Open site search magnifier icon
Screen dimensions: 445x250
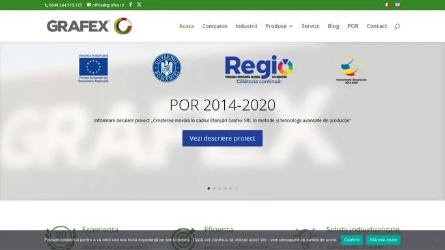tap(397, 26)
